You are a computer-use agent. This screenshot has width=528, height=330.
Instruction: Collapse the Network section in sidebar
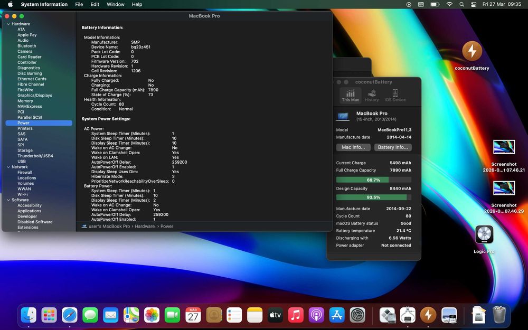tap(8, 167)
